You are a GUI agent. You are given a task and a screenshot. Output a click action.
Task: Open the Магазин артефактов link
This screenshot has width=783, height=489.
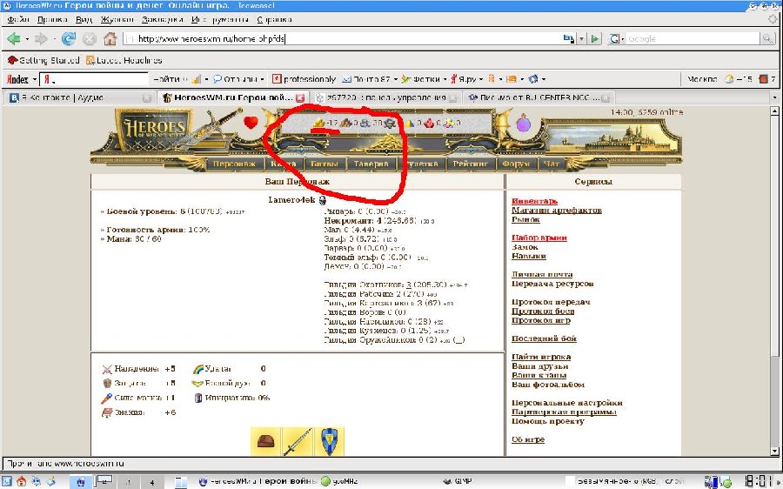(x=556, y=211)
